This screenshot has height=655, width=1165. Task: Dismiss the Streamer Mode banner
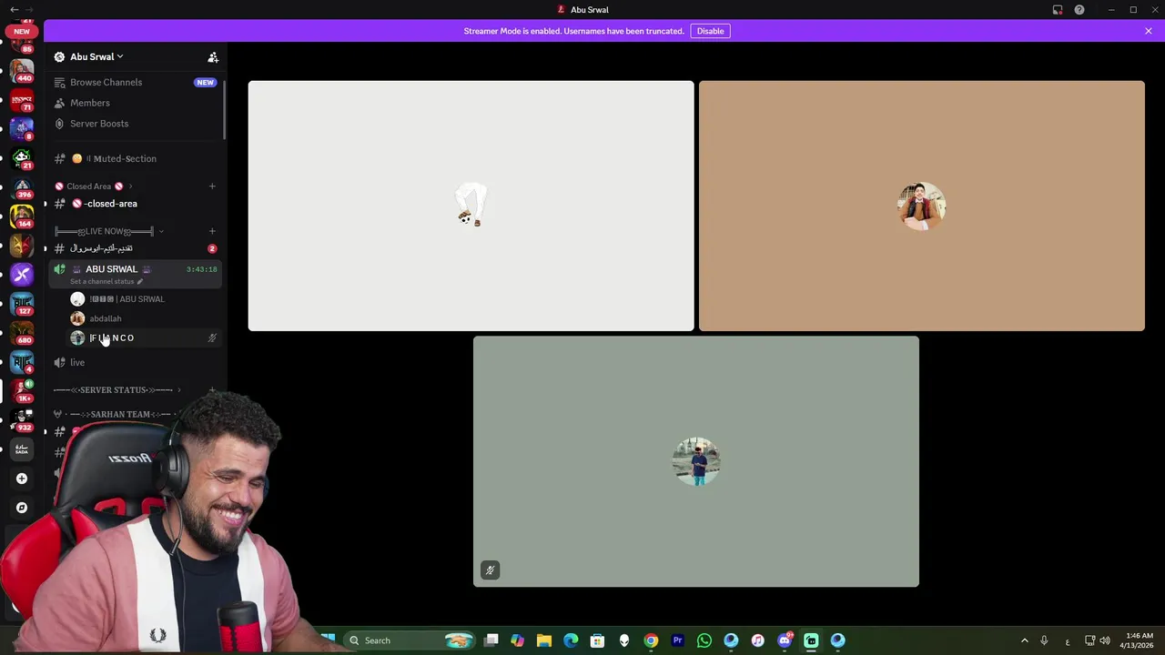[x=1149, y=31]
